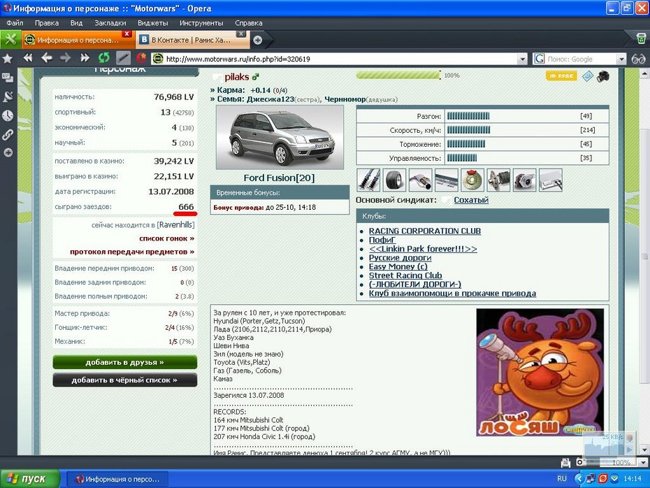650x488 pixels.
Task: Close the В Контакте tab
Action: coord(241,34)
